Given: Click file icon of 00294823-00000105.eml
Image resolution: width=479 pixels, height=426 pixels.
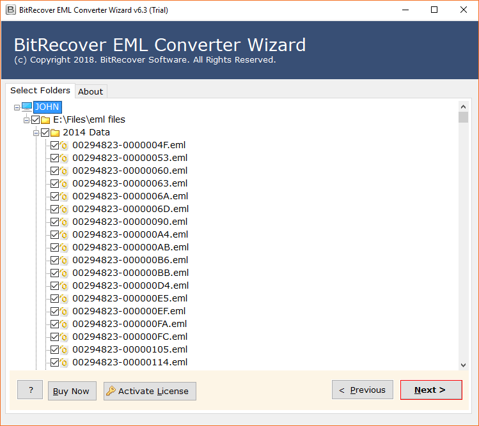Looking at the screenshot, I should [x=64, y=350].
